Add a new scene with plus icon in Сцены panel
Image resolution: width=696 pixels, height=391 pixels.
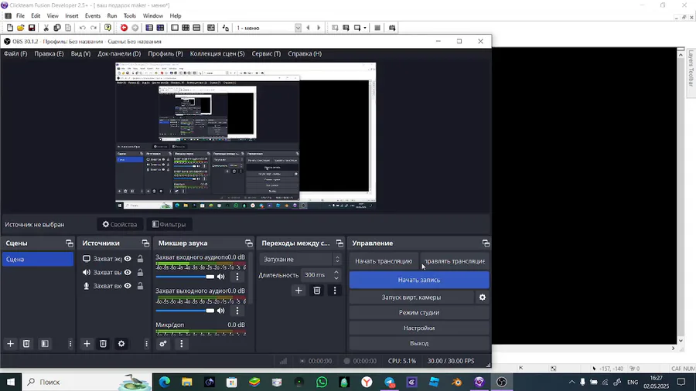tap(10, 344)
